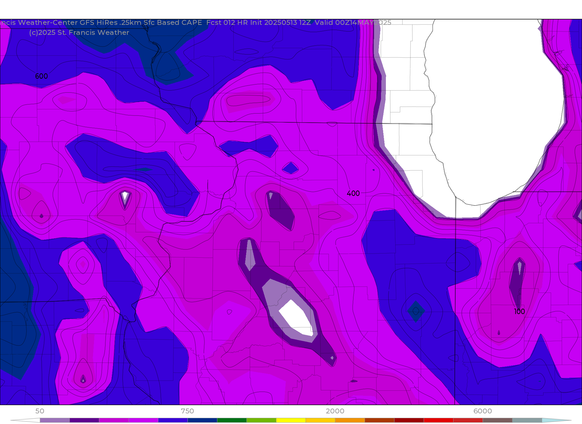Image resolution: width=582 pixels, height=424 pixels.
Task: Click the bright red legend swatch
Action: coord(439,420)
